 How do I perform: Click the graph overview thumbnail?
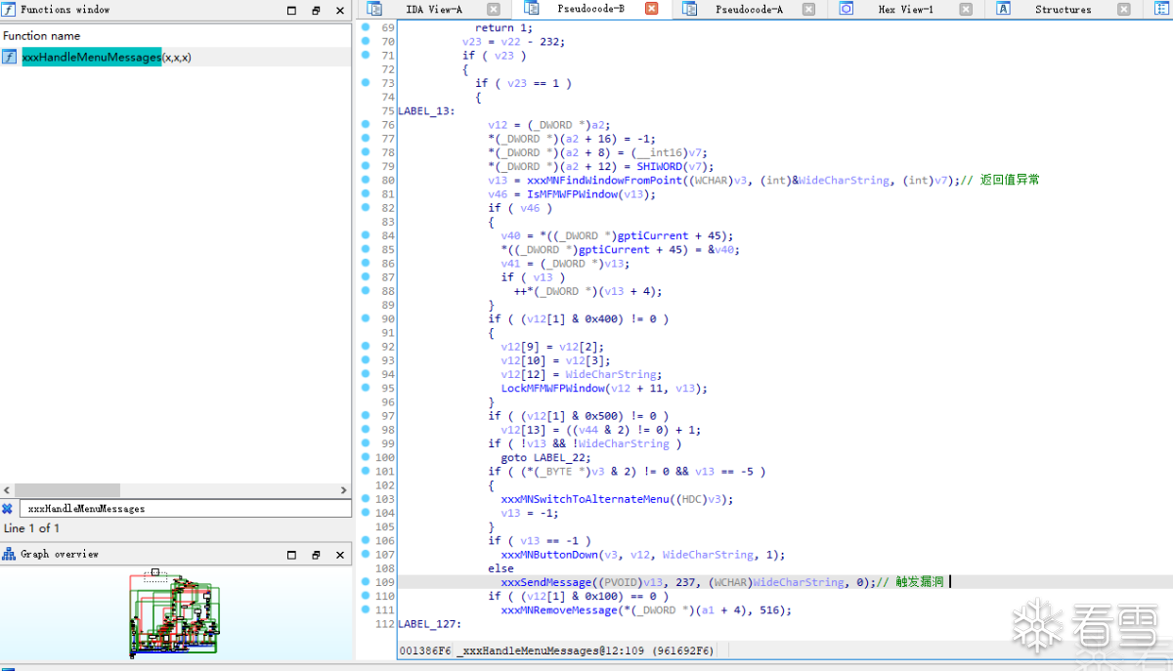pos(175,613)
